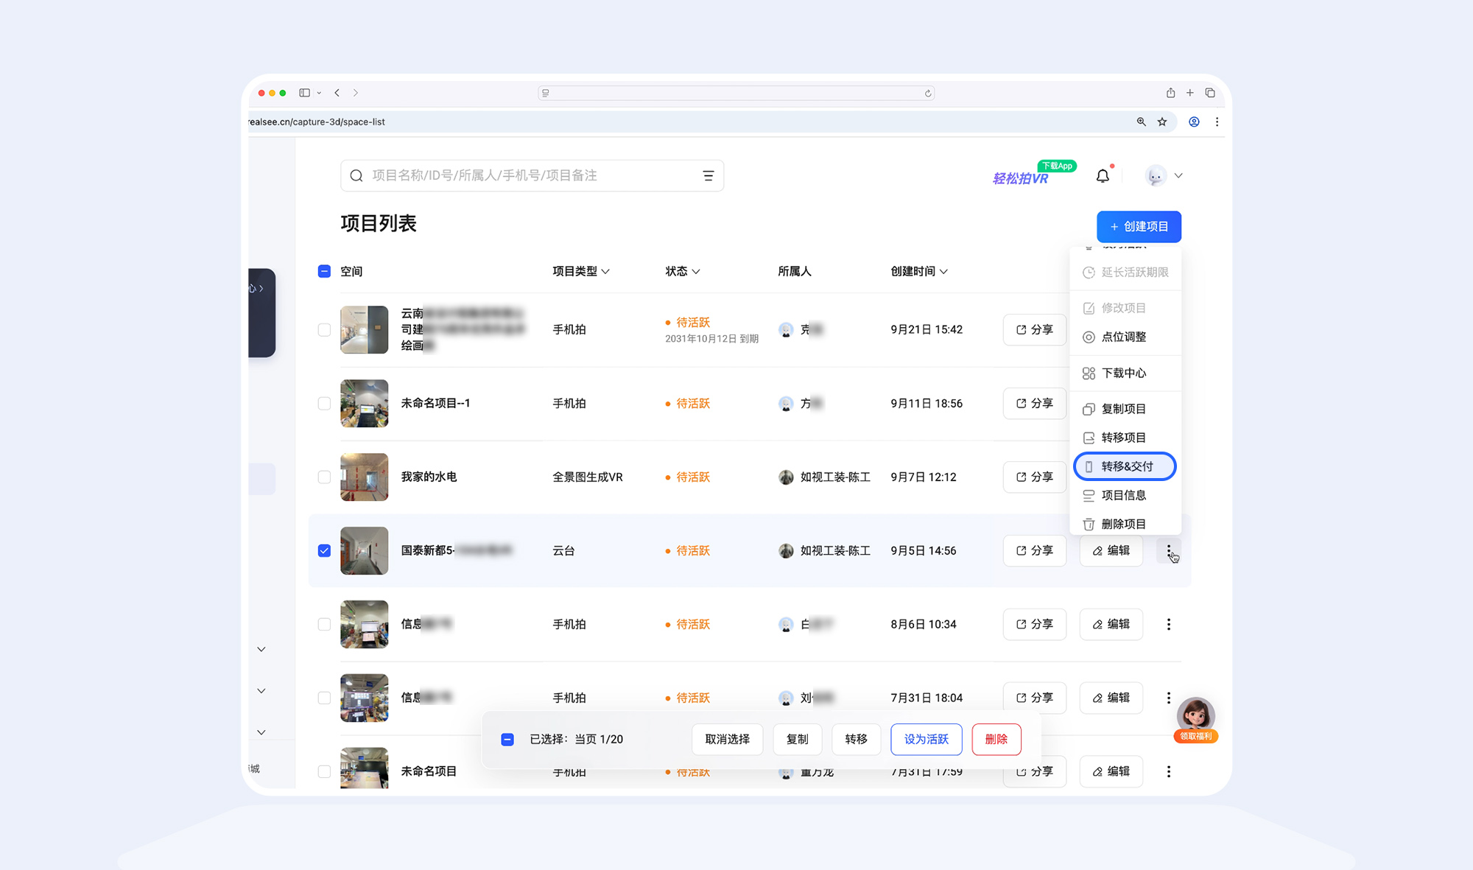Image resolution: width=1473 pixels, height=870 pixels.
Task: Click the browser zoom magnifier icon
Action: 1141,122
